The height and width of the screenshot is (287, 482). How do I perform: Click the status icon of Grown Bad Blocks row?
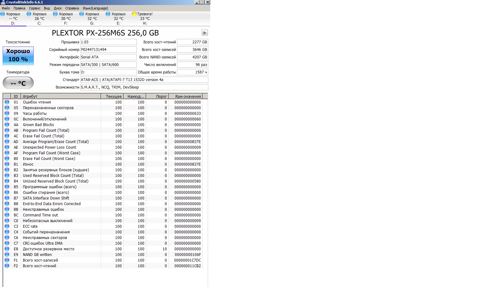(x=7, y=125)
